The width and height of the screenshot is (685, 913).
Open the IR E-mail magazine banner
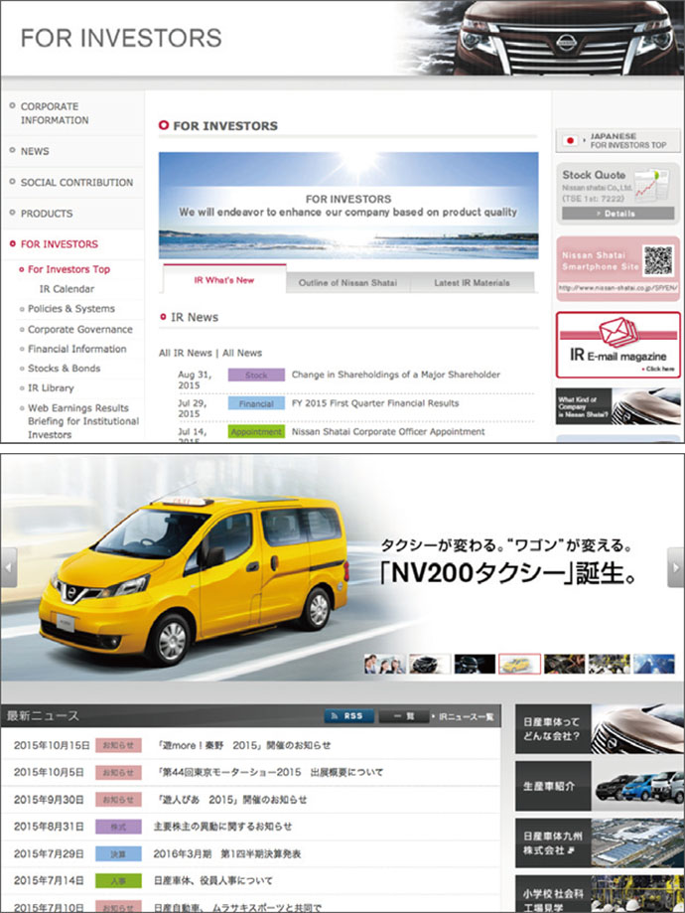coord(618,345)
